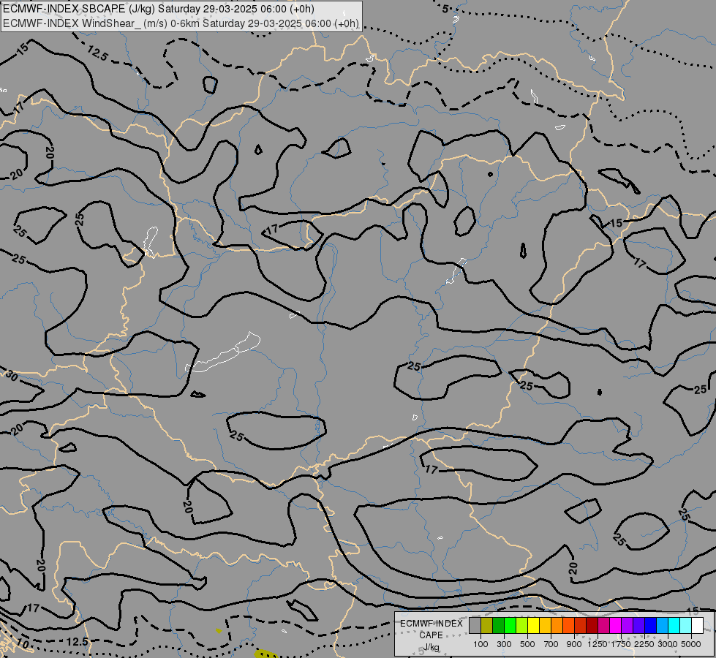Click the 5000 legend value
This screenshot has height=658, width=716.
[691, 644]
